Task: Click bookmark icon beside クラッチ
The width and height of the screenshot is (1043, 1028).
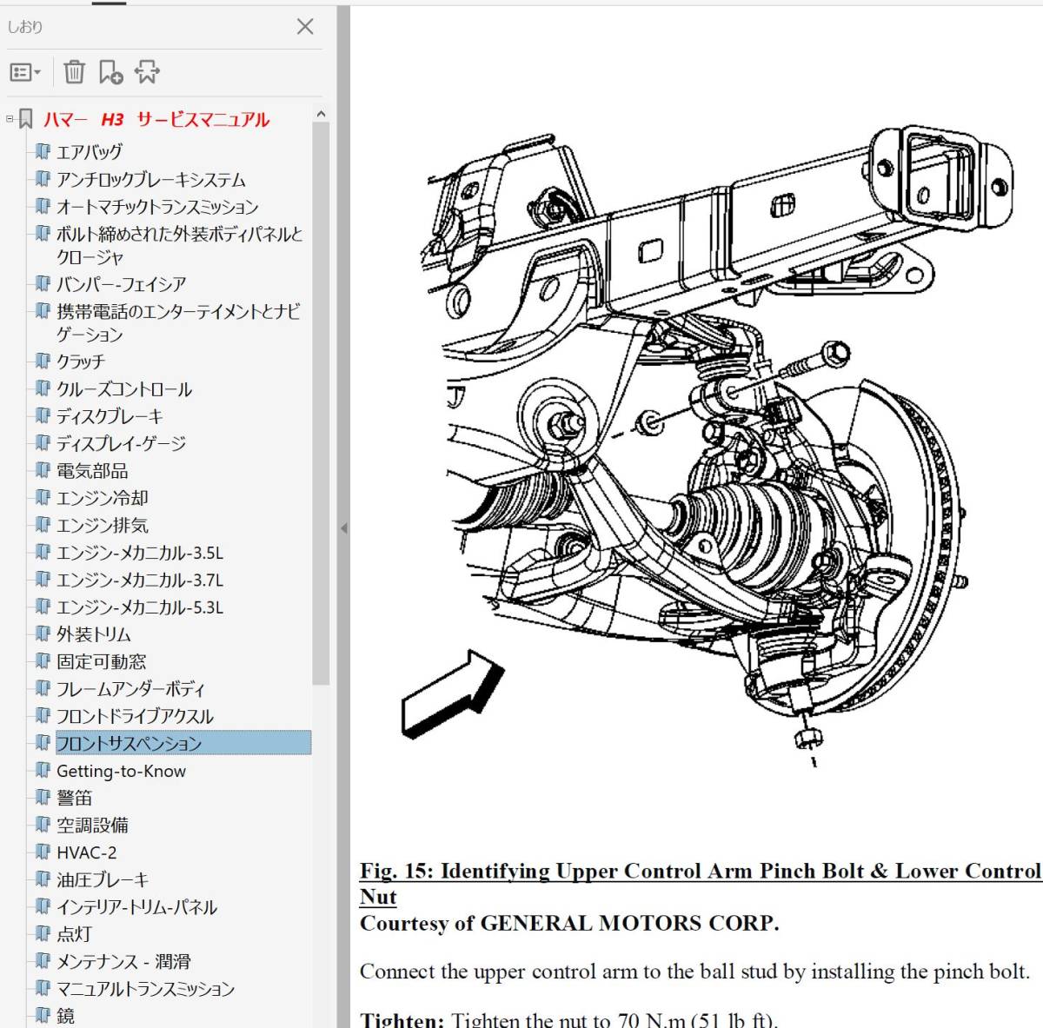Action: [x=43, y=361]
